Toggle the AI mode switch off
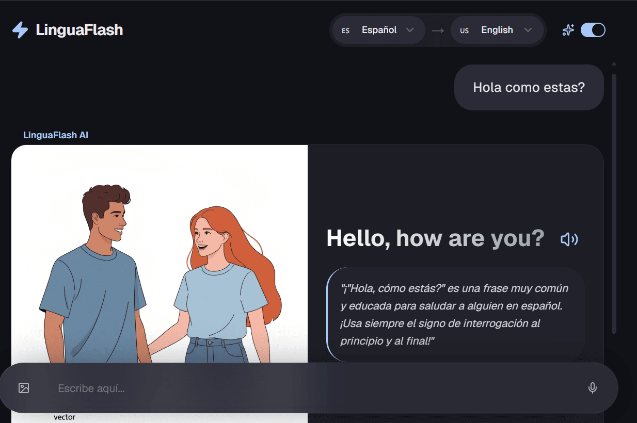 593,30
